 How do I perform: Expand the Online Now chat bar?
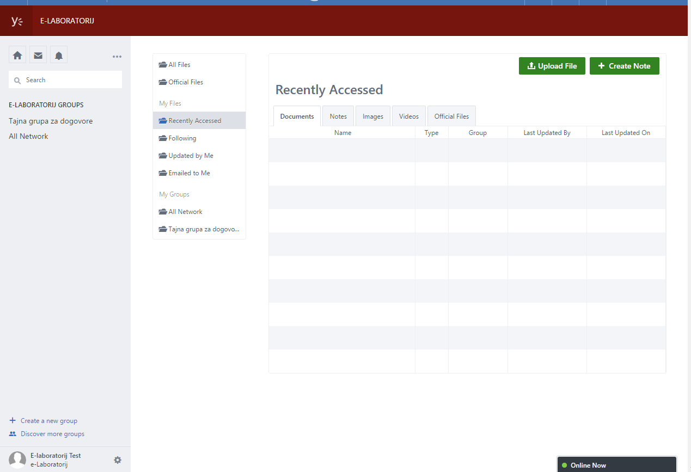click(x=616, y=465)
